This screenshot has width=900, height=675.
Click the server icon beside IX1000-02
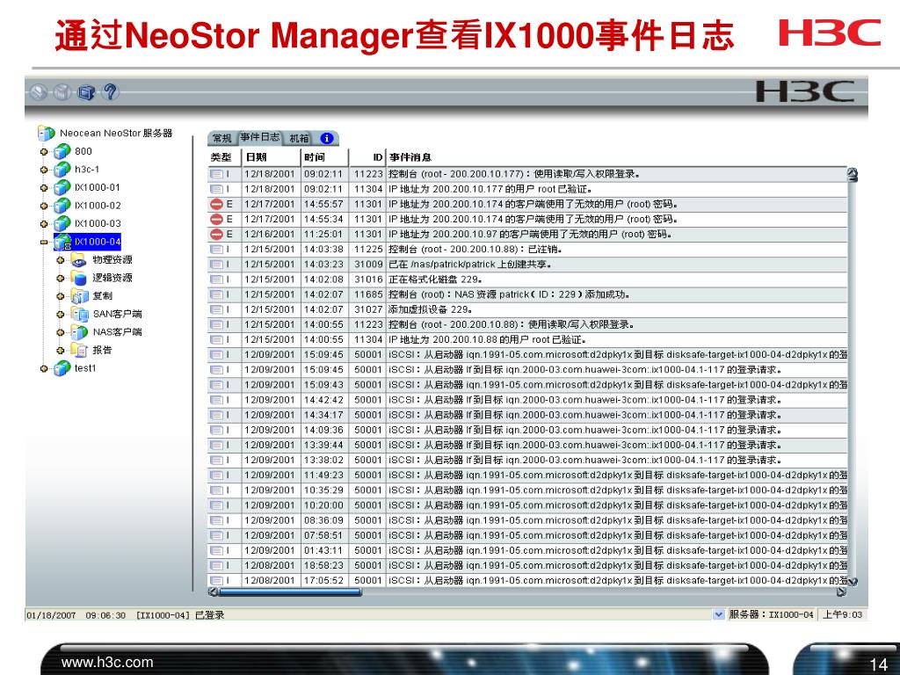(x=62, y=206)
